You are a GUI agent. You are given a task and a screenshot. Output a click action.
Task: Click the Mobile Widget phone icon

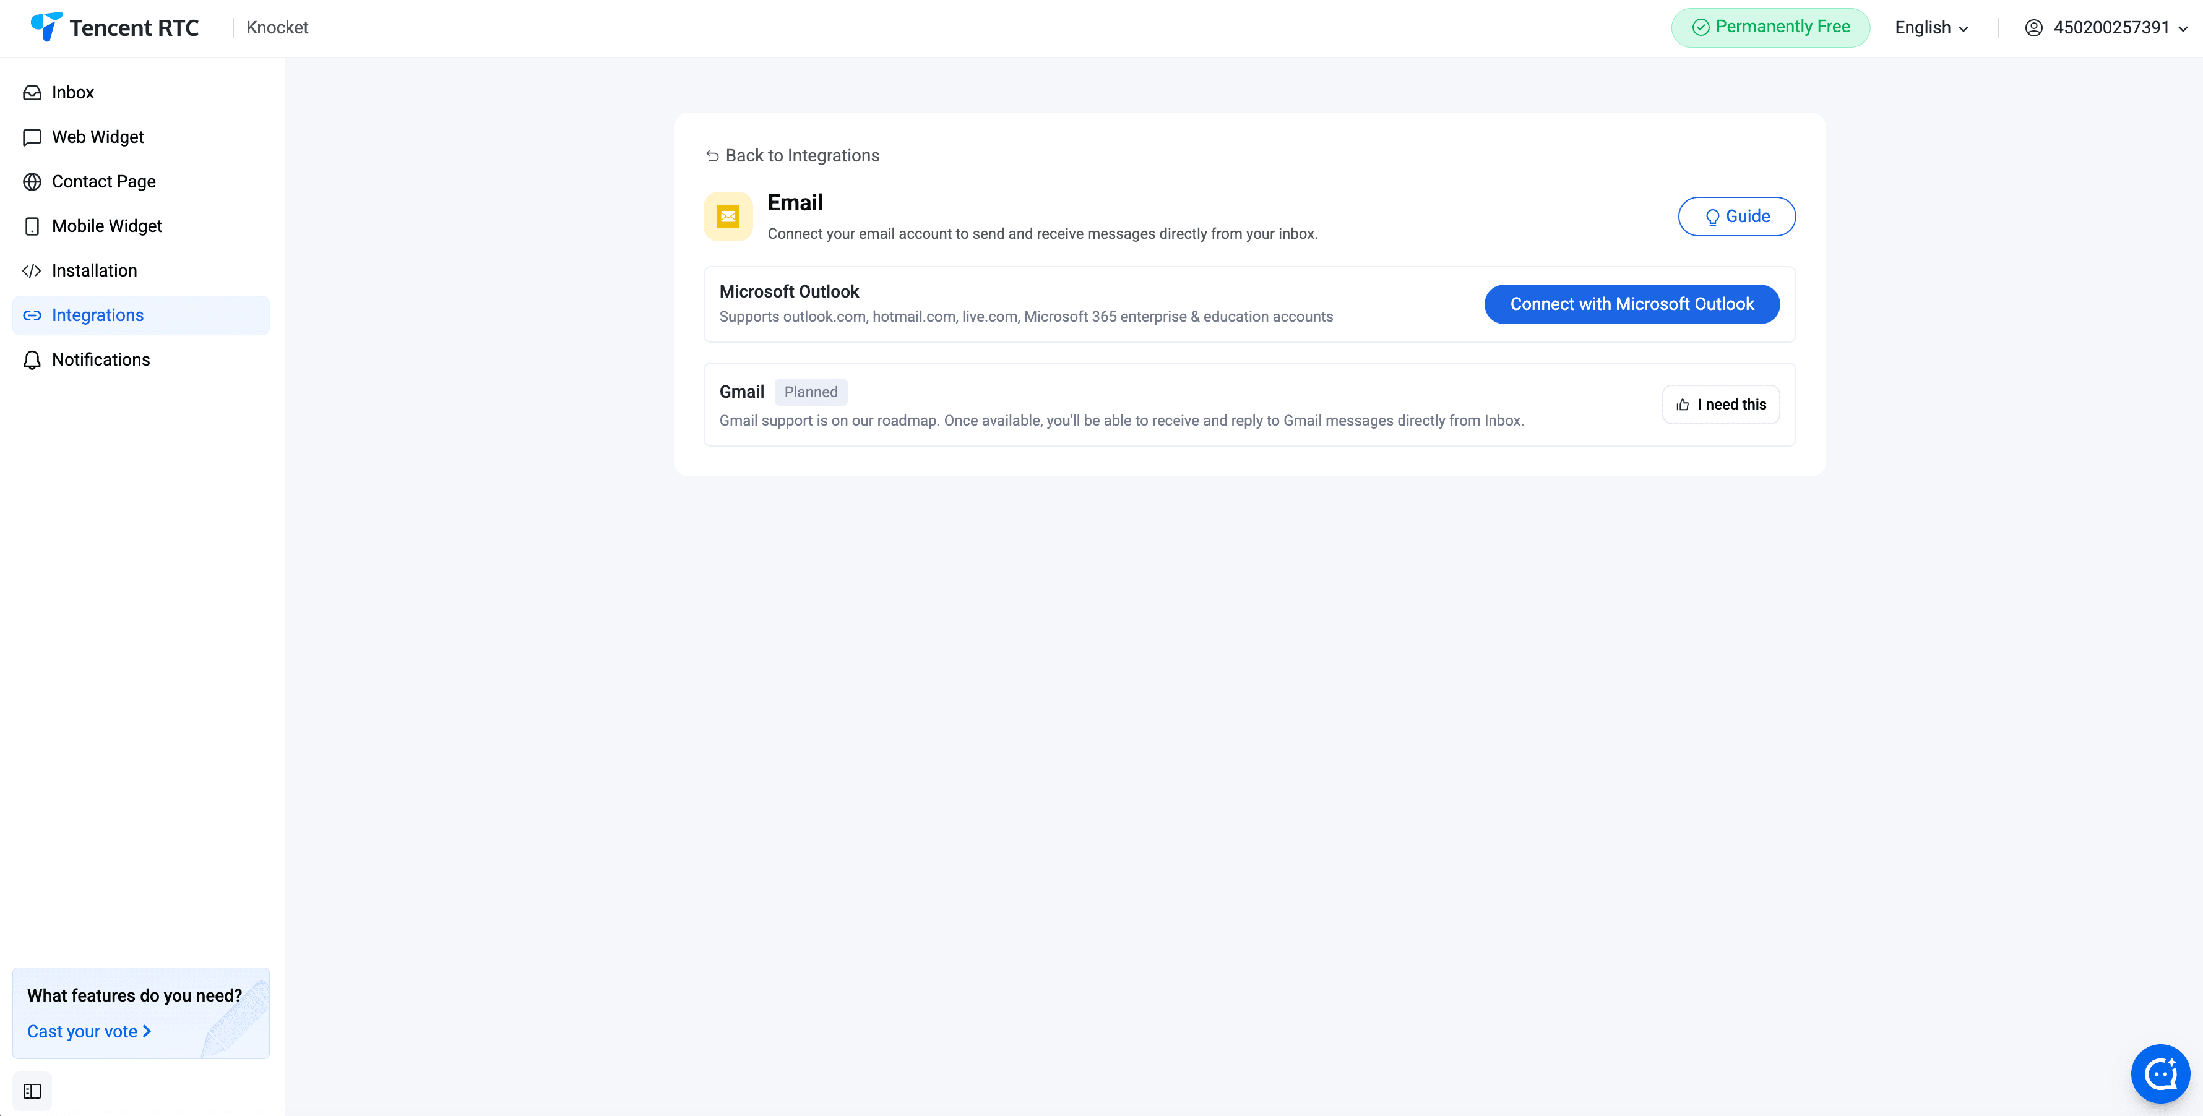click(x=32, y=226)
